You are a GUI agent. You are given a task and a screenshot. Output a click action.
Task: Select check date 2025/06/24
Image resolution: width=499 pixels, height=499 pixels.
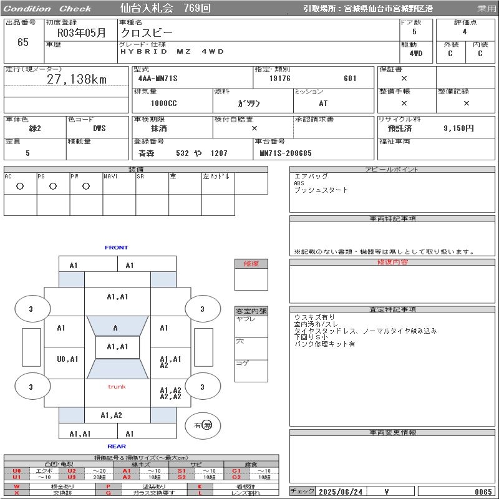341,492
